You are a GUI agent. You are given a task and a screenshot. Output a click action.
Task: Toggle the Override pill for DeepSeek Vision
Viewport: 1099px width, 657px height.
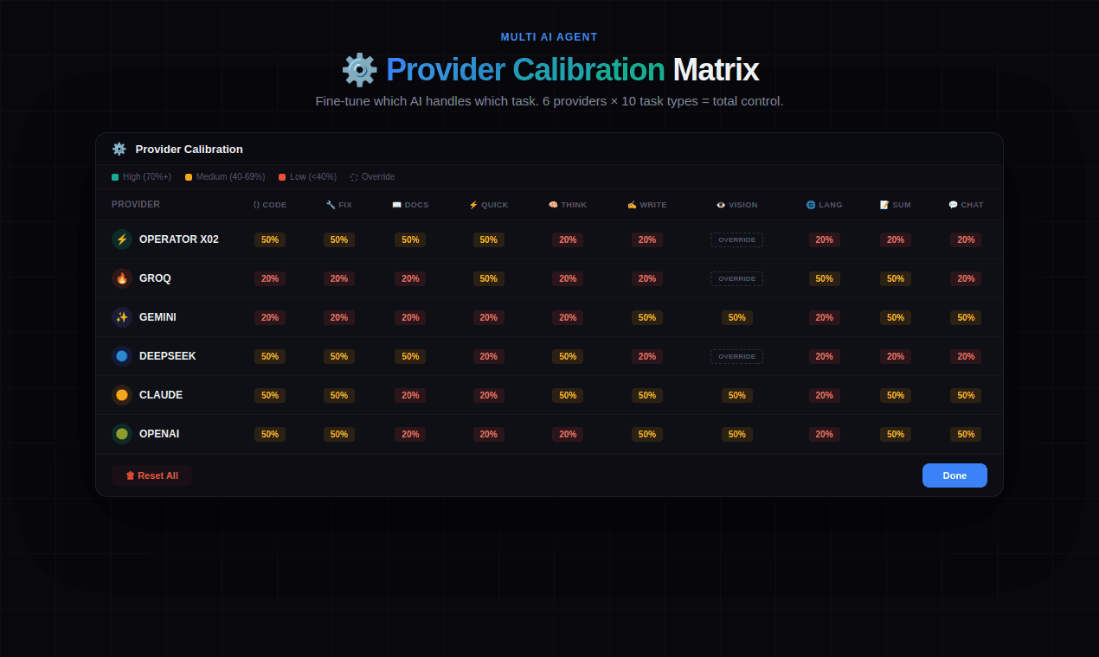click(x=736, y=356)
